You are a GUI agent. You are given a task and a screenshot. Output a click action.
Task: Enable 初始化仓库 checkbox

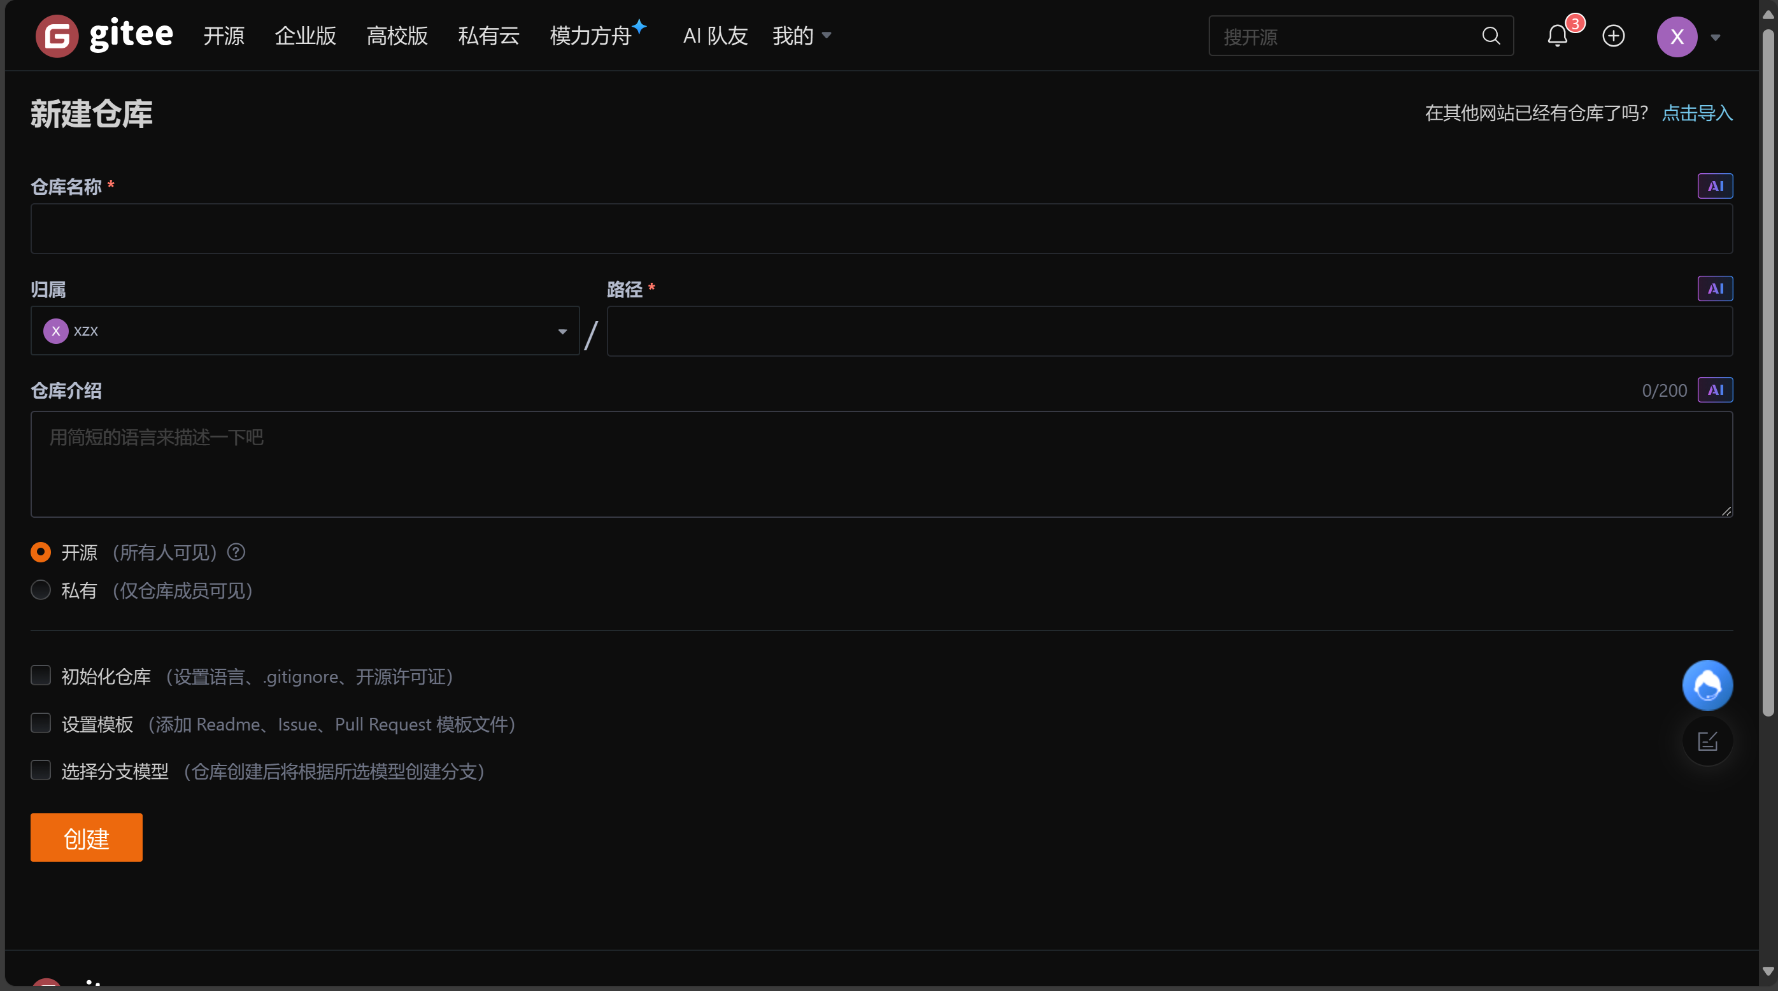tap(41, 675)
